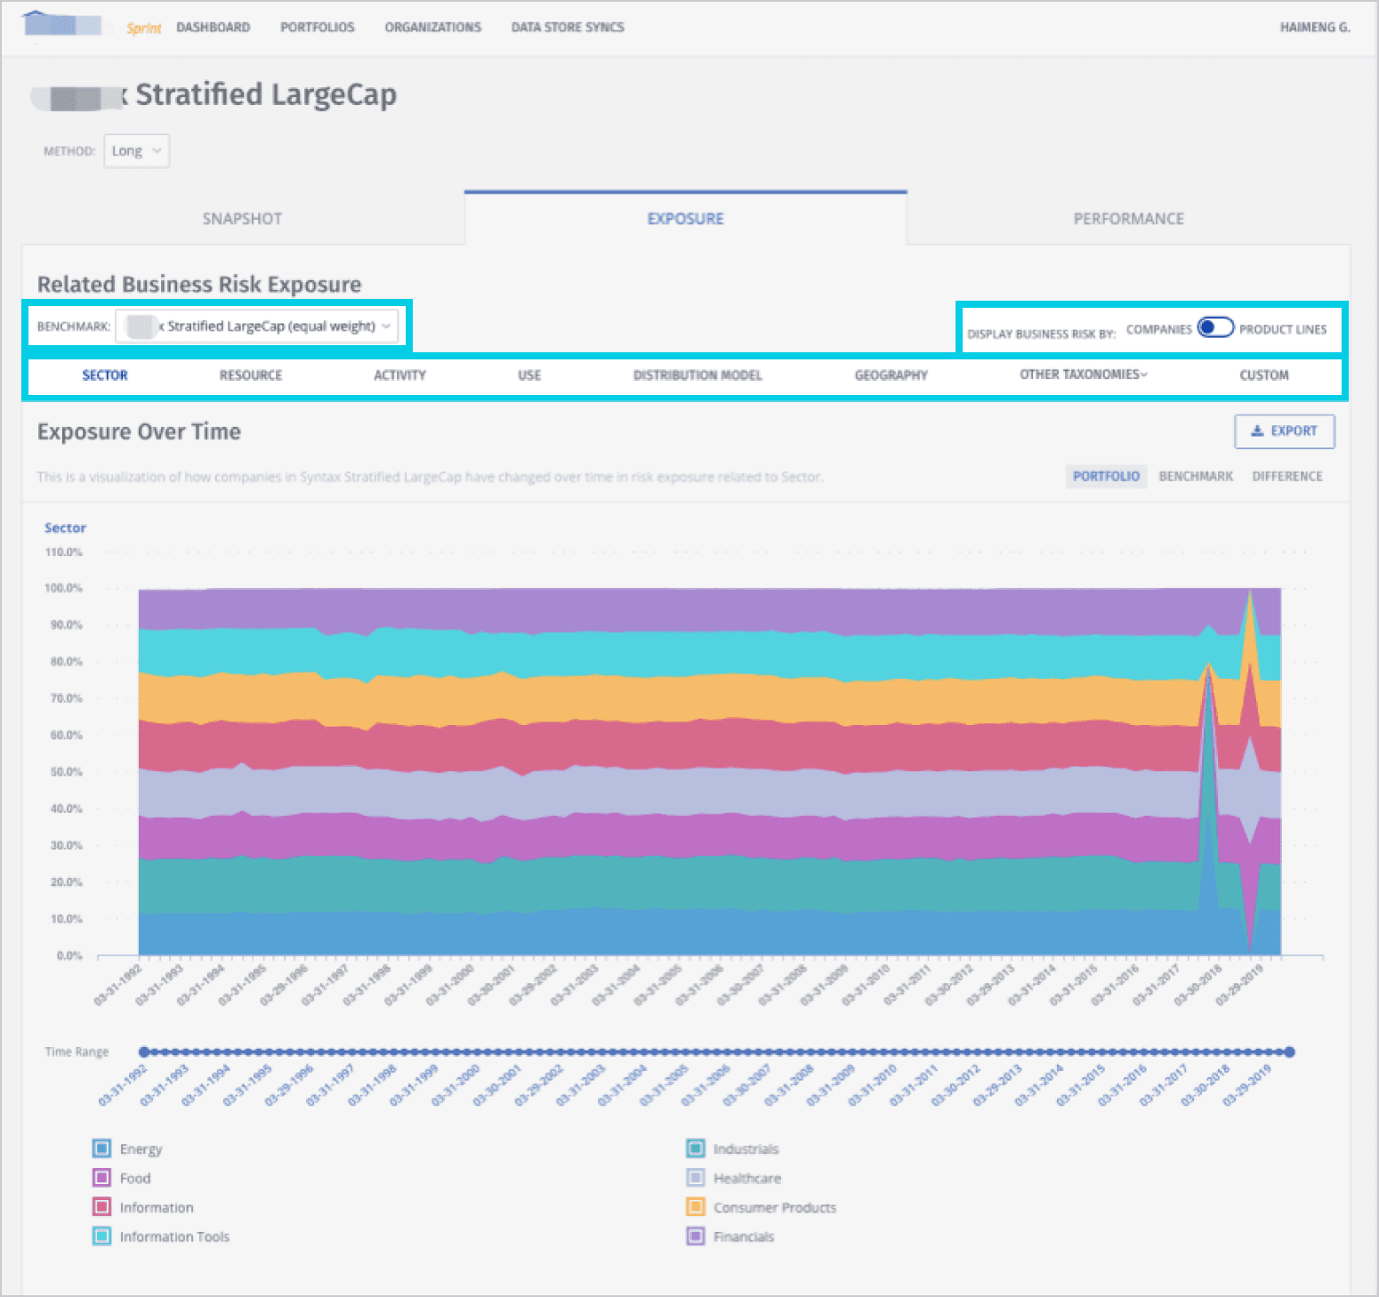This screenshot has height=1297, width=1379.
Task: Open the Method Long dropdown
Action: click(x=137, y=150)
